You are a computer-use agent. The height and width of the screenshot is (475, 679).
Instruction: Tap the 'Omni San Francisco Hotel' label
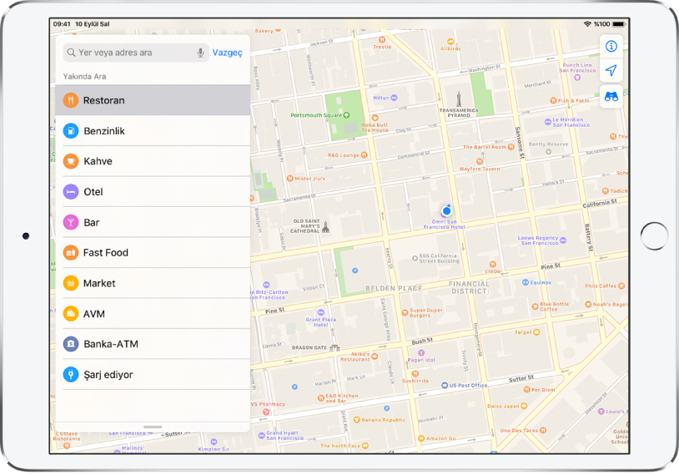(444, 224)
